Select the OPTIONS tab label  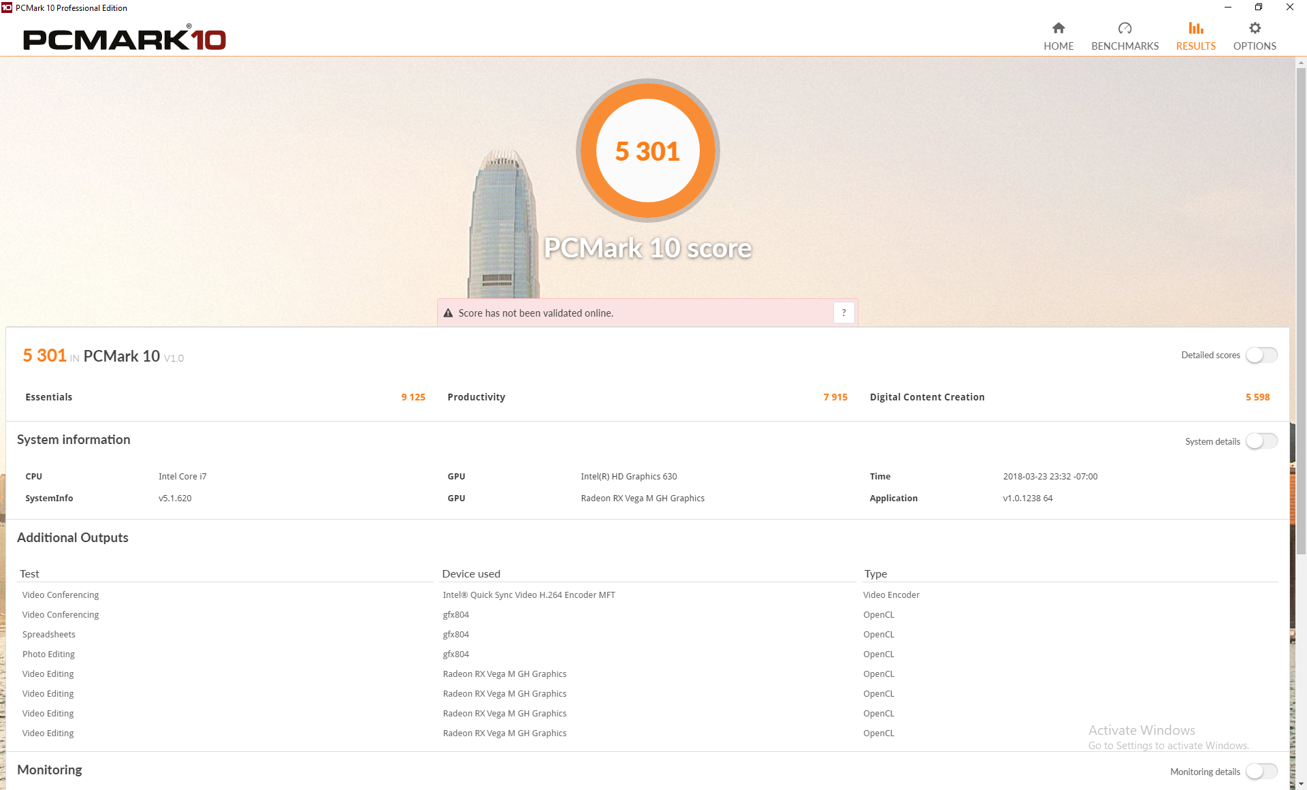point(1255,46)
